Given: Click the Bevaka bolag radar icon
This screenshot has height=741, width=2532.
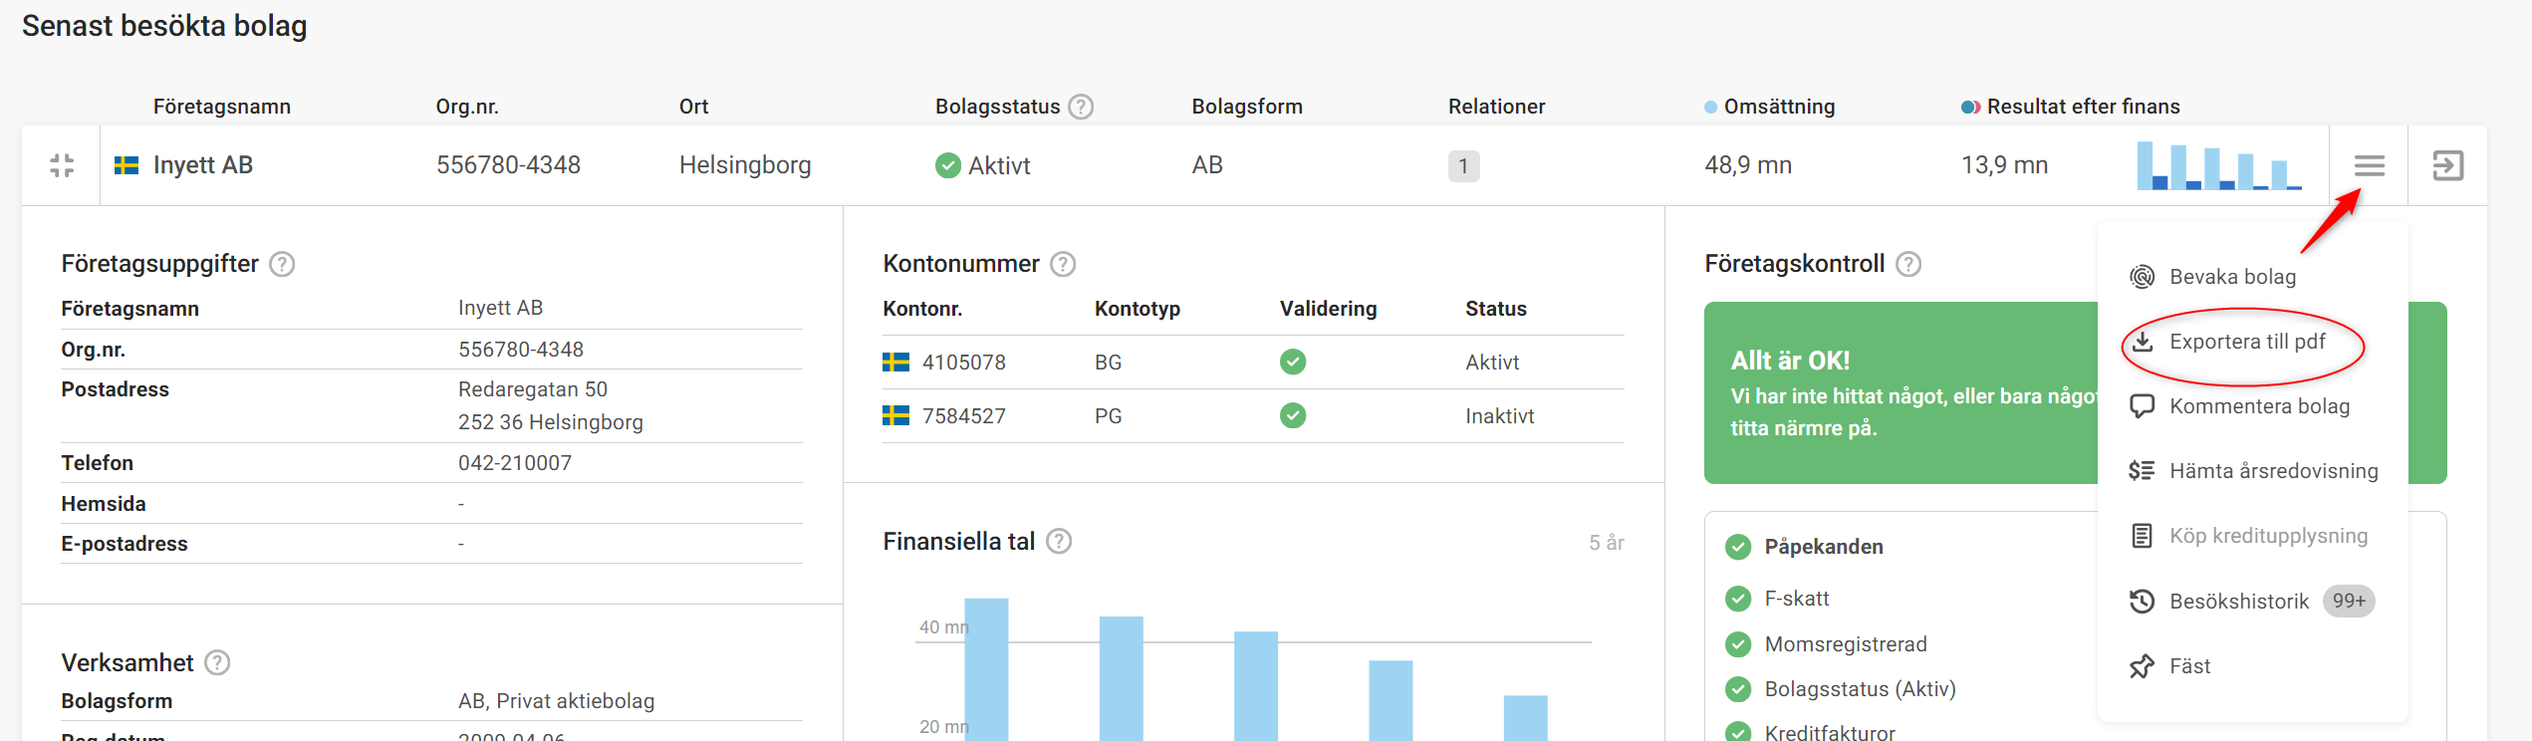Looking at the screenshot, I should [2142, 277].
